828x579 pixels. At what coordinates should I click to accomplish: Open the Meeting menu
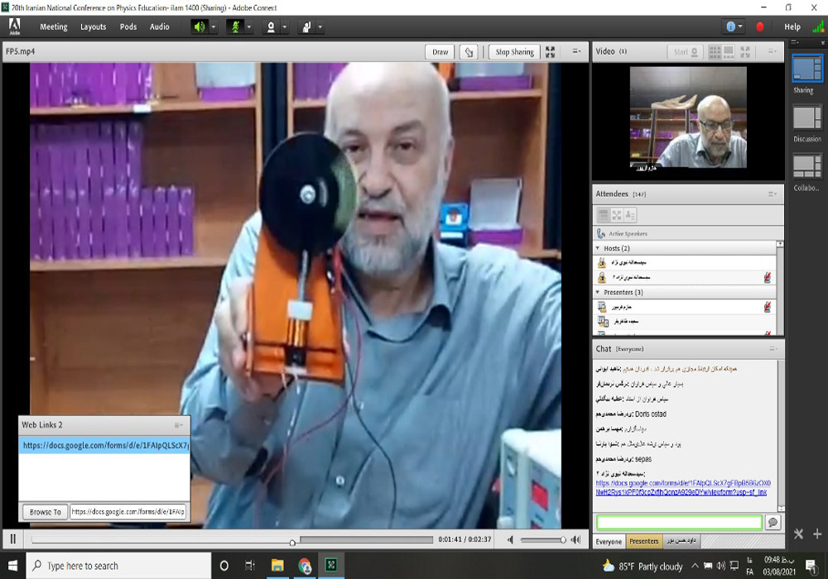[54, 26]
